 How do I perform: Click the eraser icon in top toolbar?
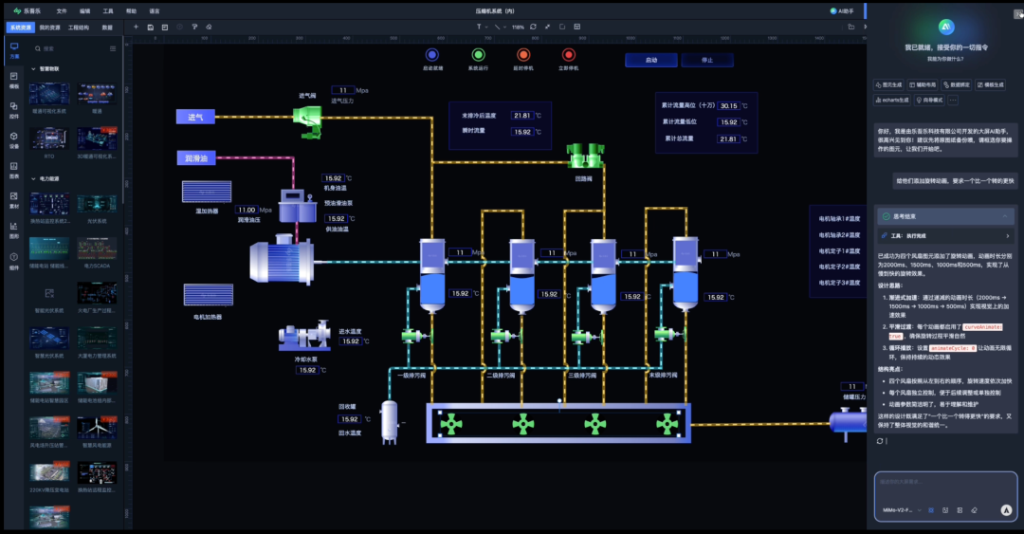(x=209, y=27)
